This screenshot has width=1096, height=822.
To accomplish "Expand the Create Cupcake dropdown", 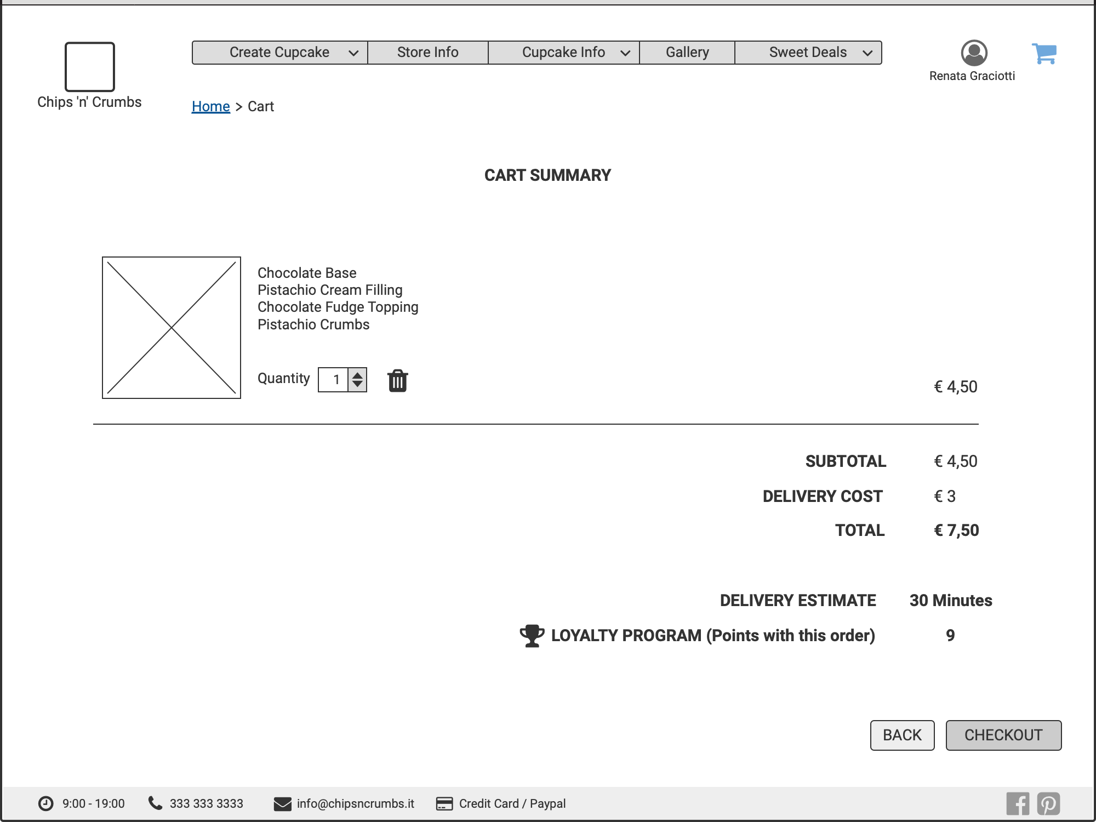I will tap(280, 53).
